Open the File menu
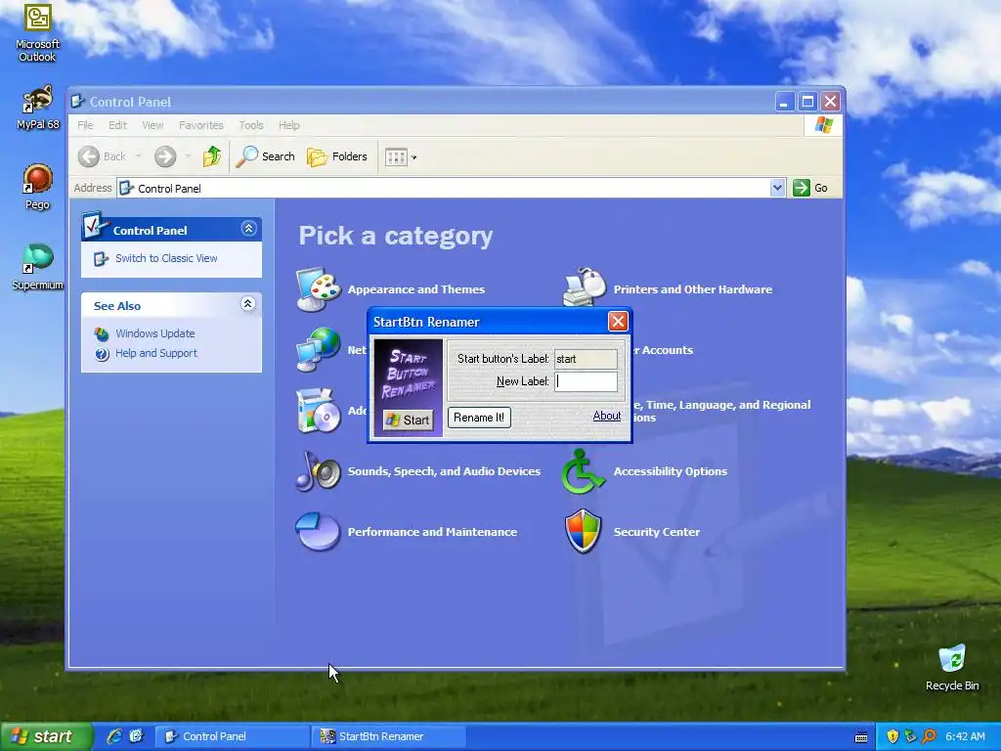 (x=85, y=125)
